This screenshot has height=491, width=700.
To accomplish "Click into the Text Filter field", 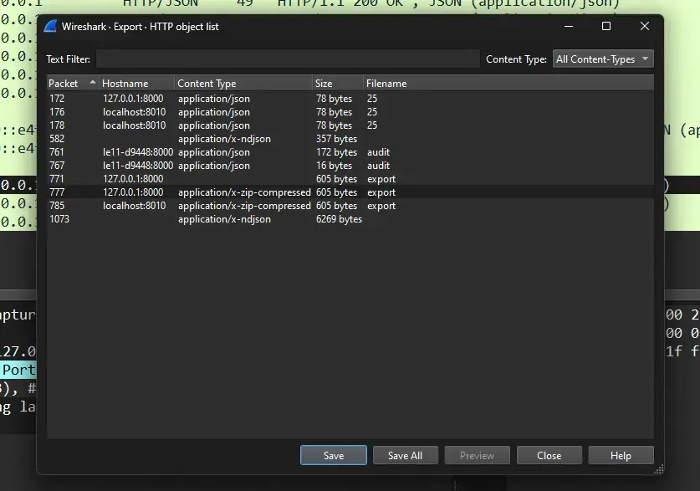I will (x=288, y=59).
